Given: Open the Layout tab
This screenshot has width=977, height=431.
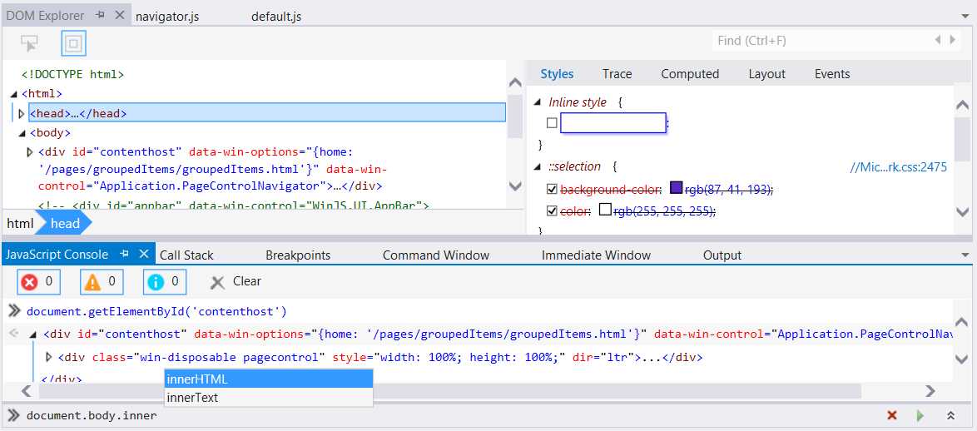Looking at the screenshot, I should pyautogui.click(x=767, y=74).
